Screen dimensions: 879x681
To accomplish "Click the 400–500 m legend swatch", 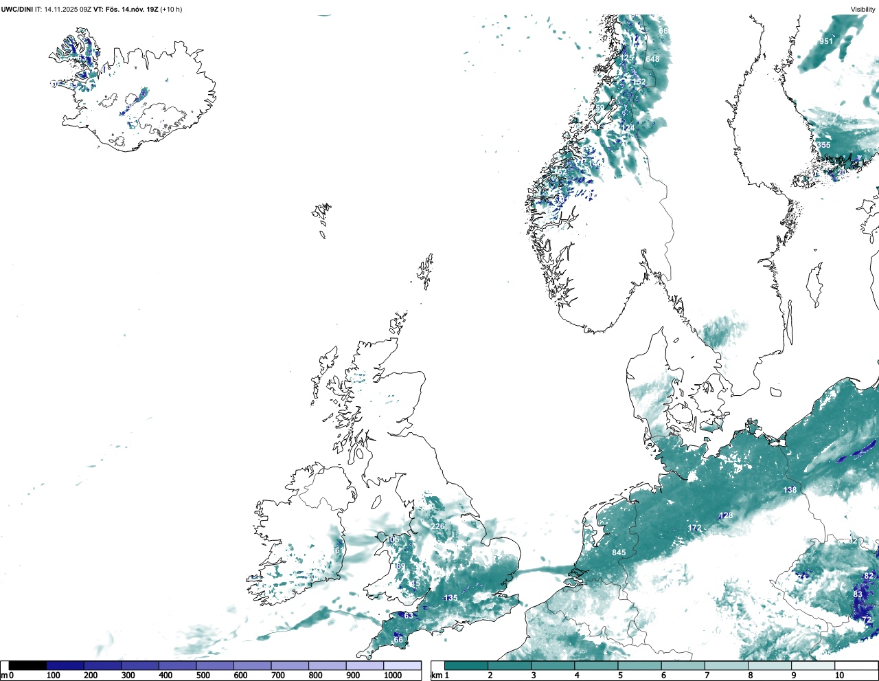I will coord(177,665).
